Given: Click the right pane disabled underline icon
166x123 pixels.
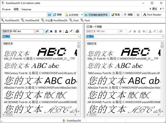Looking at the screenshot, I should click(139, 31).
